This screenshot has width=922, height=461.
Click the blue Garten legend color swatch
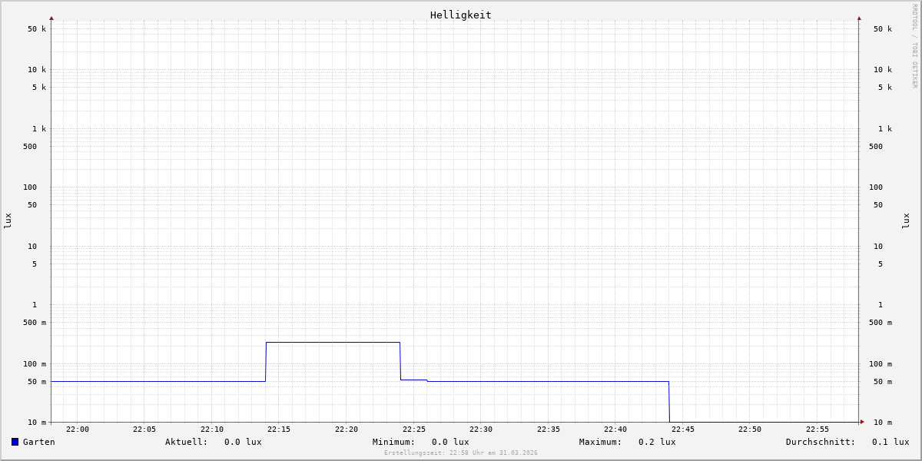click(x=15, y=442)
